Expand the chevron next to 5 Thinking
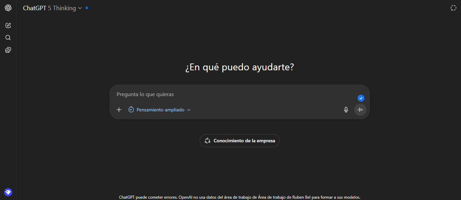This screenshot has width=461, height=200. [80, 8]
